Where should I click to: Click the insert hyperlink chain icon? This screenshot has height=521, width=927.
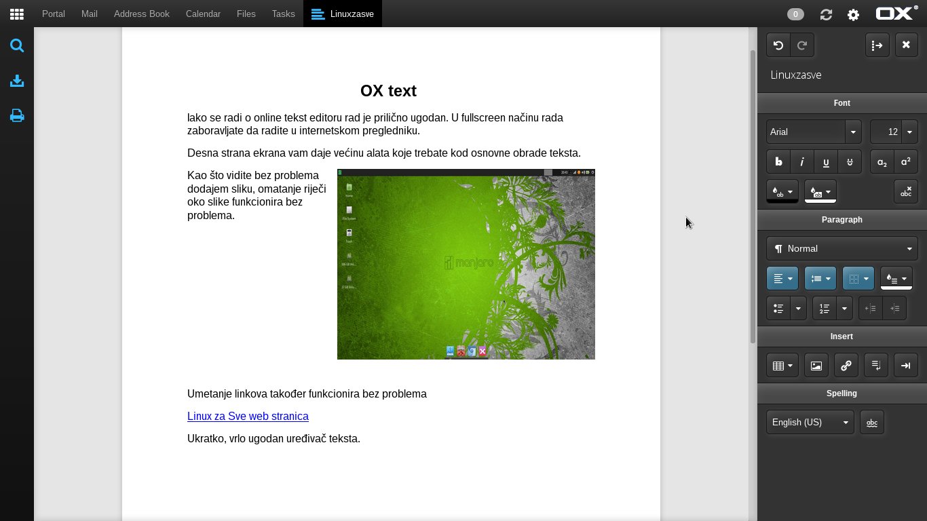pos(846,366)
